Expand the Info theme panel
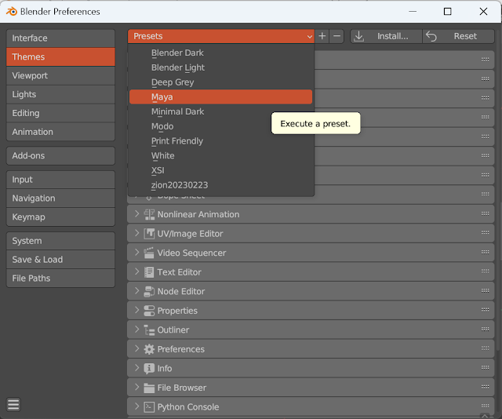The height and width of the screenshot is (419, 502). click(x=136, y=368)
